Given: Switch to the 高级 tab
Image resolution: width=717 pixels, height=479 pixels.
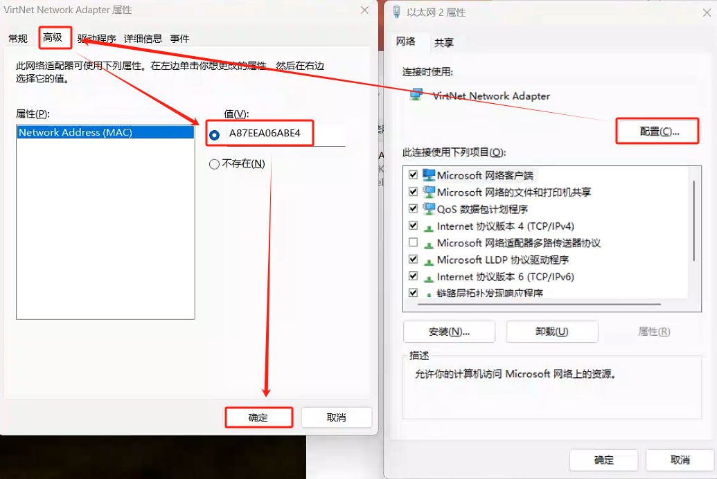Looking at the screenshot, I should (53, 38).
